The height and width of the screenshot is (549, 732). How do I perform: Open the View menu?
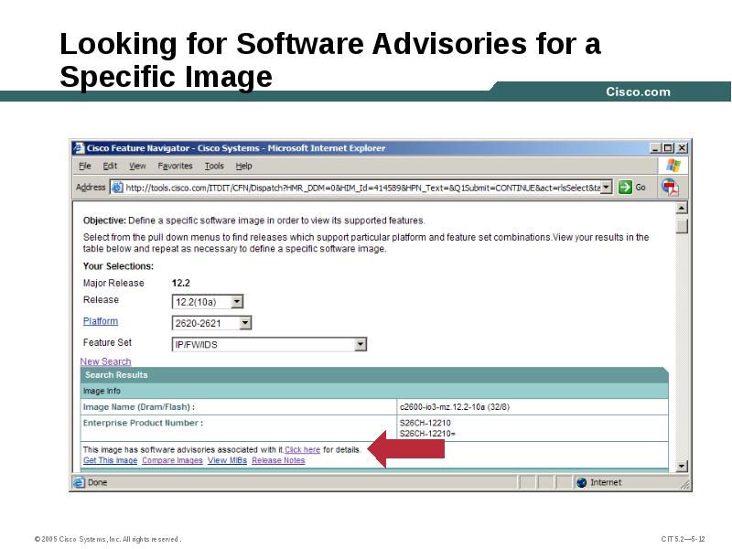pos(137,166)
